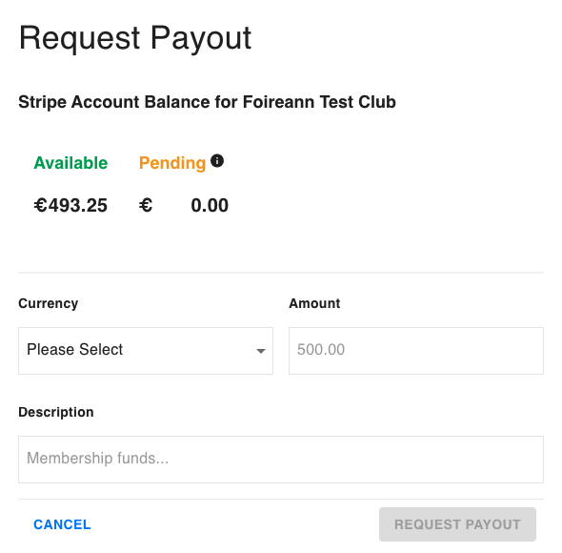Image resolution: width=562 pixels, height=553 pixels.
Task: Click the Pending balance label
Action: click(172, 163)
